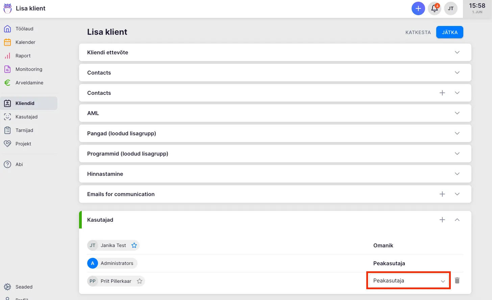Click KATKESTA to cancel
Viewport: 492px width, 300px height.
pyautogui.click(x=418, y=32)
